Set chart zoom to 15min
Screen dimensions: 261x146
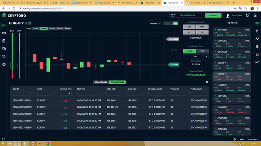(x=52, y=28)
